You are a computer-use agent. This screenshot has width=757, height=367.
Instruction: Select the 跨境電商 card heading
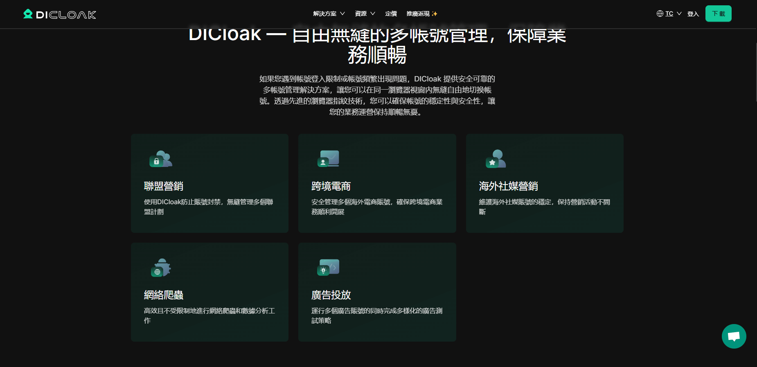(x=331, y=186)
